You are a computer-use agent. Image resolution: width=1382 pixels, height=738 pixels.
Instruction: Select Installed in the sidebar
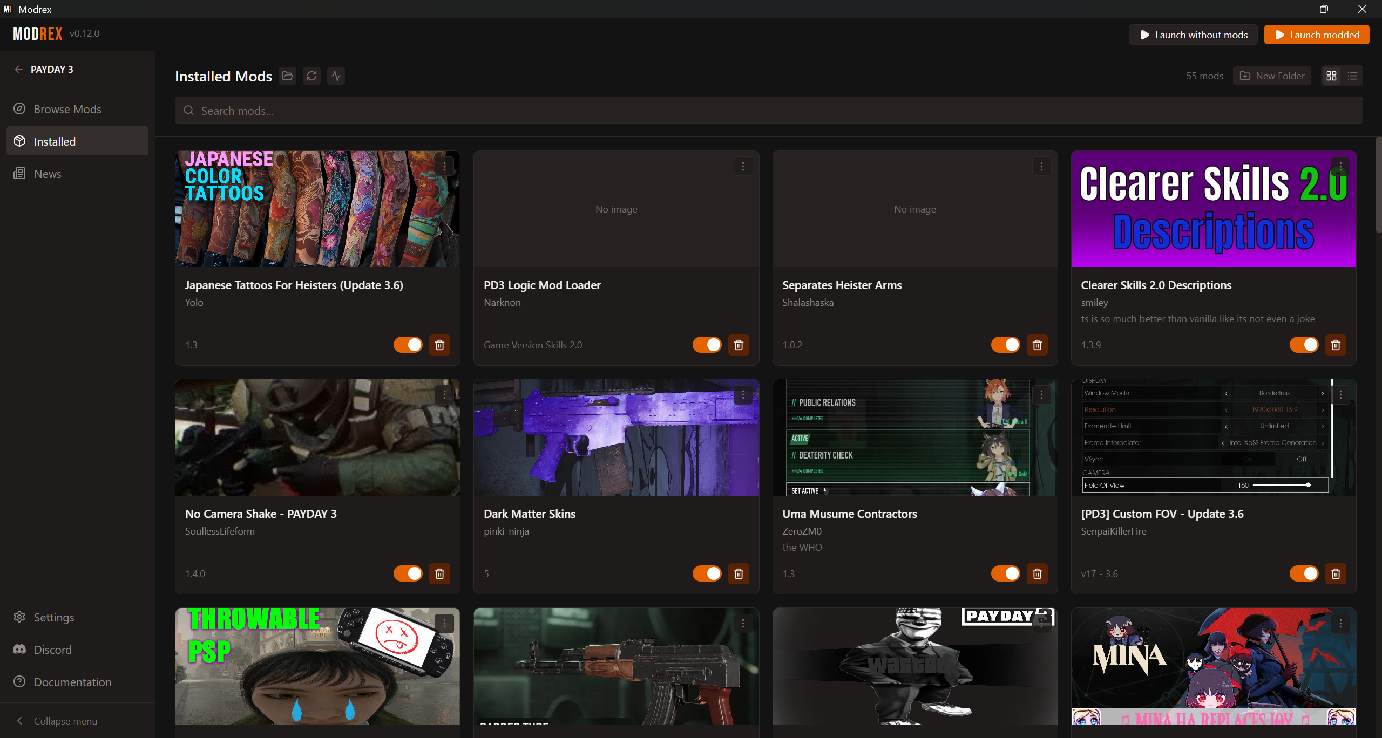point(77,141)
